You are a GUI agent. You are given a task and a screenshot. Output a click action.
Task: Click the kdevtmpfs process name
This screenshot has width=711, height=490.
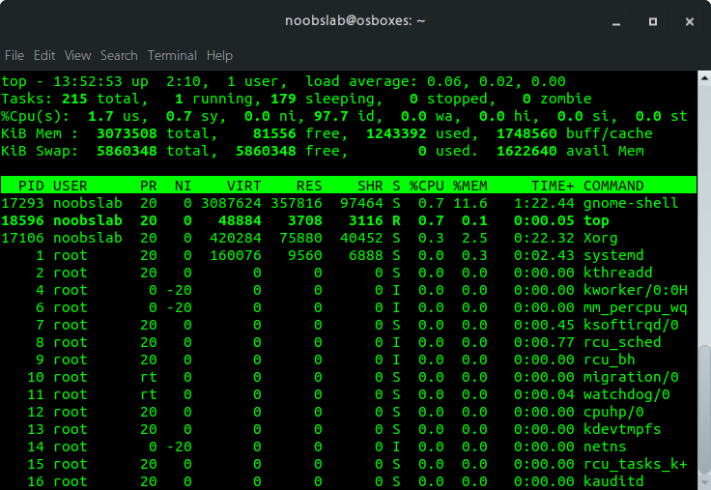(622, 429)
